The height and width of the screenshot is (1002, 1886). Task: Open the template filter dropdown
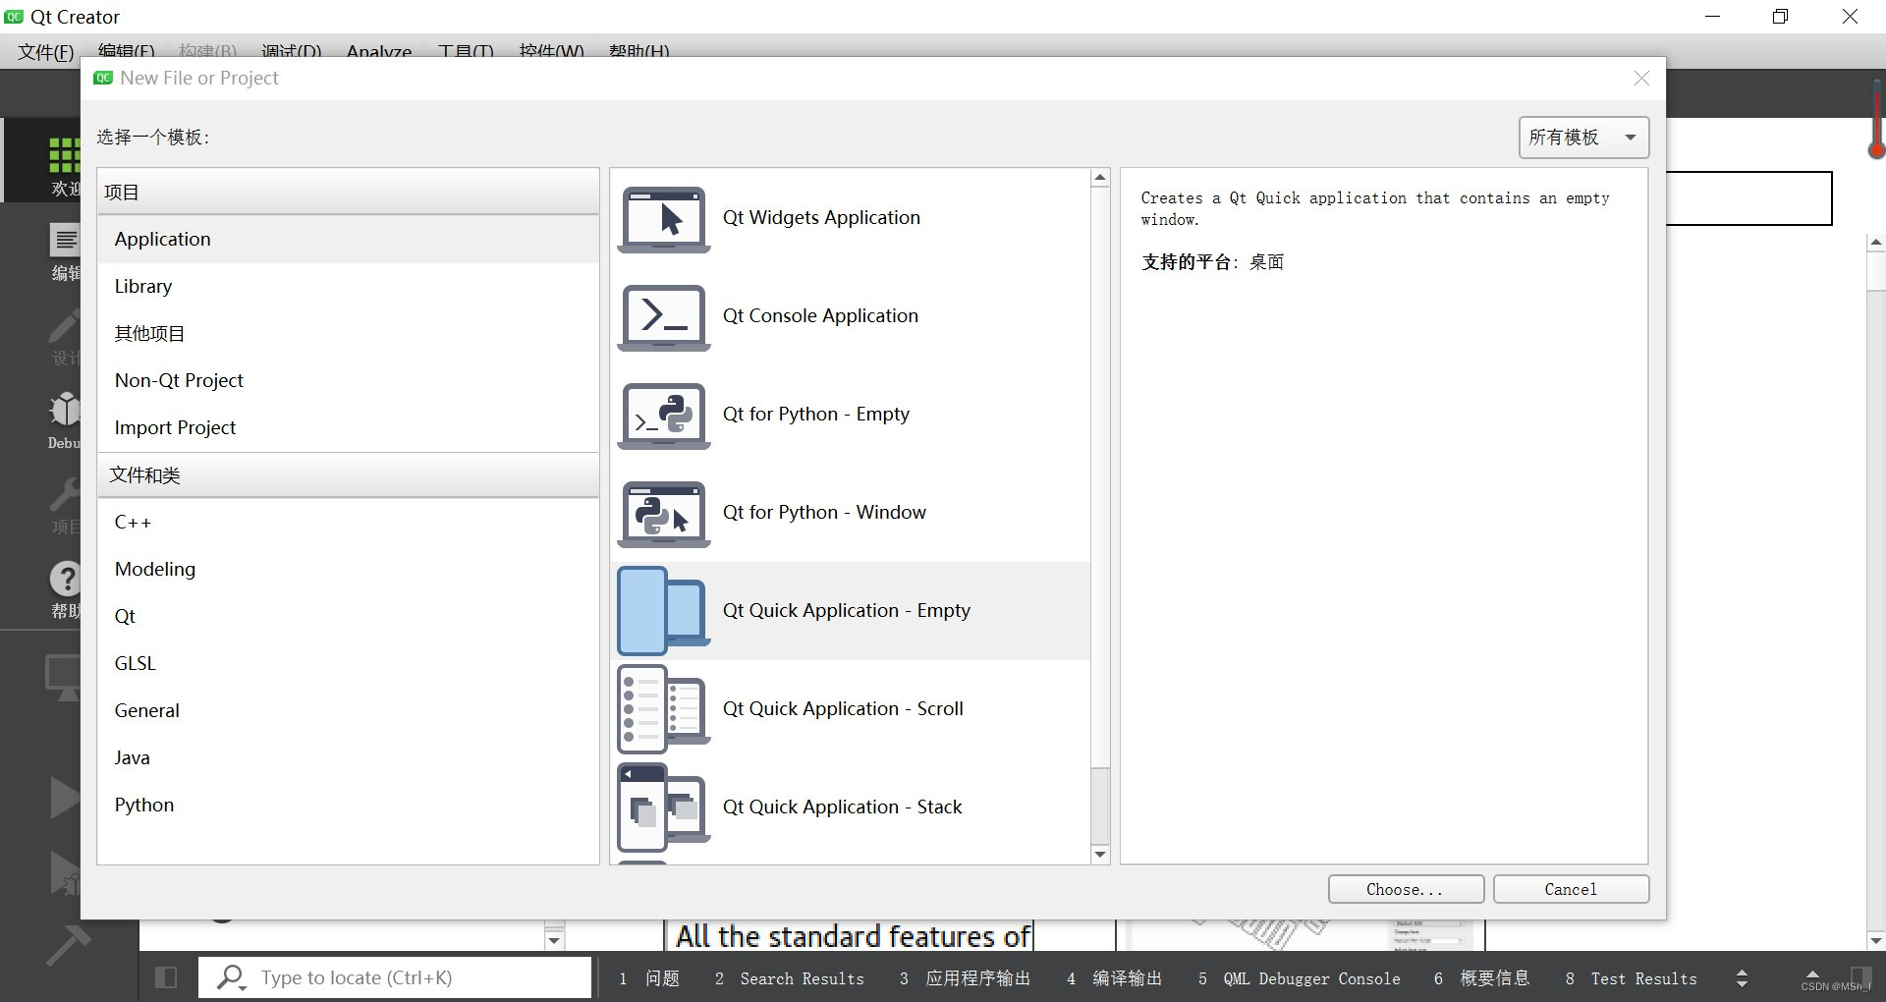pos(1583,138)
